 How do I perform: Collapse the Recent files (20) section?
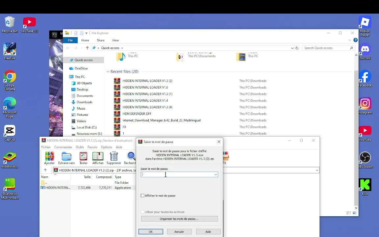click(108, 71)
